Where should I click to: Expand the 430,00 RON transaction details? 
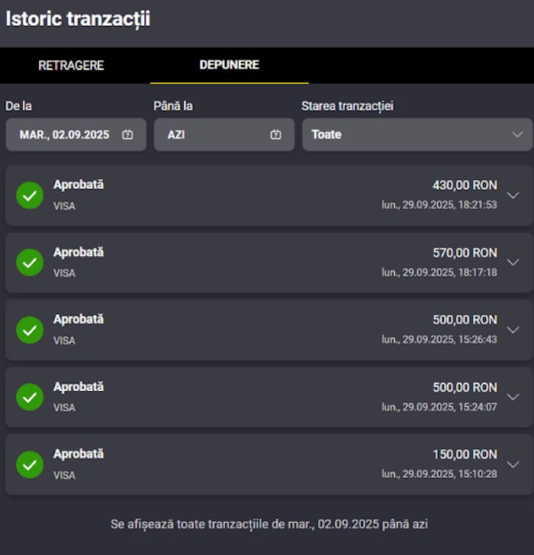(x=513, y=195)
